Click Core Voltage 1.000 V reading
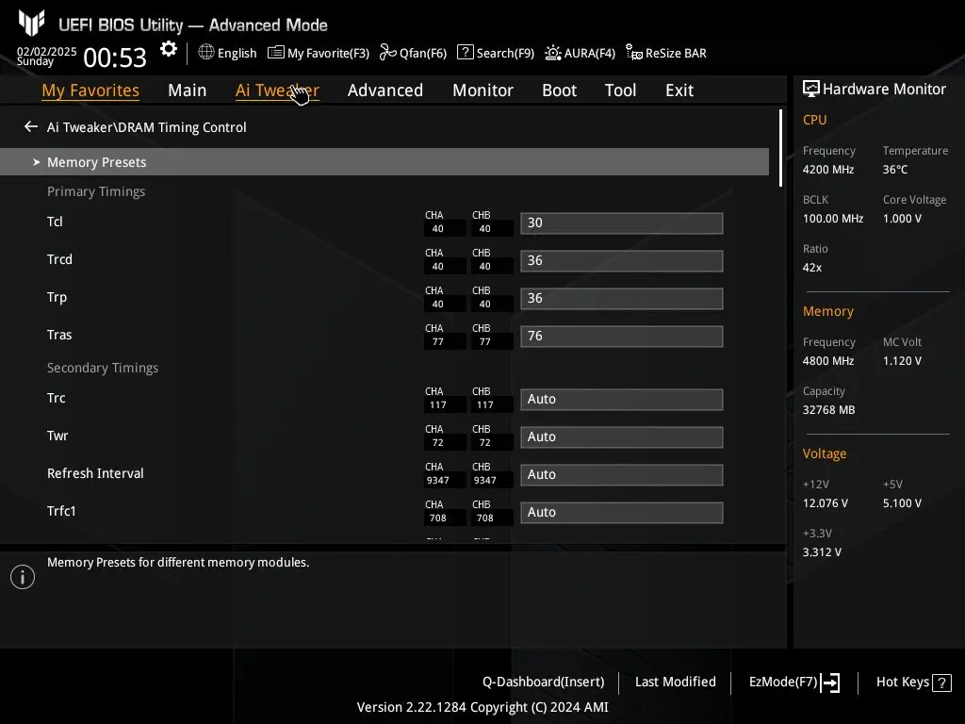Image resolution: width=965 pixels, height=724 pixels. point(902,219)
